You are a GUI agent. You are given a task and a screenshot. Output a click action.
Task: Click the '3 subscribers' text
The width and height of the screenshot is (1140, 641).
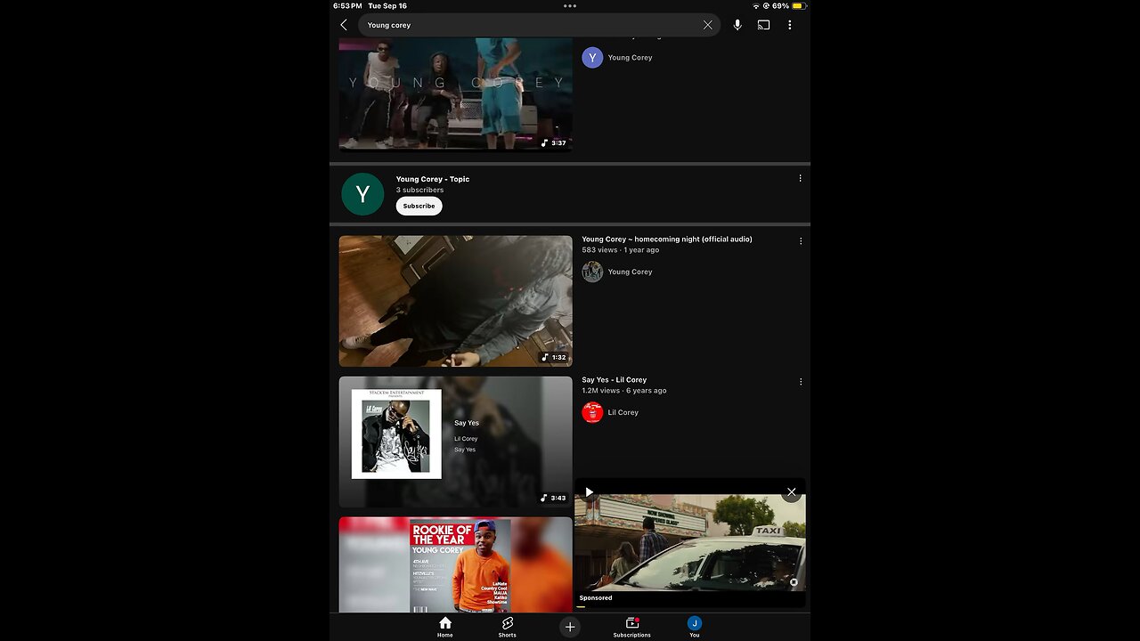click(x=419, y=190)
